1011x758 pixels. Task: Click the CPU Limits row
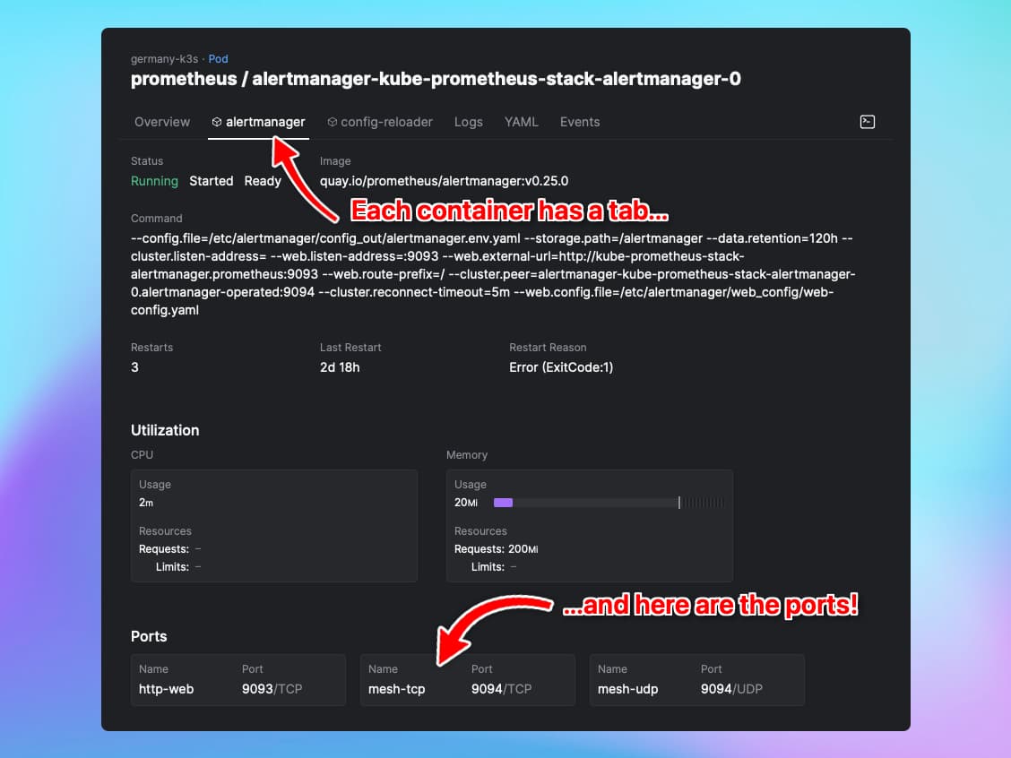178,567
